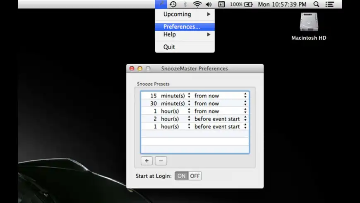The width and height of the screenshot is (360, 203).
Task: Click the 100% battery percentage text
Action: (236, 4)
